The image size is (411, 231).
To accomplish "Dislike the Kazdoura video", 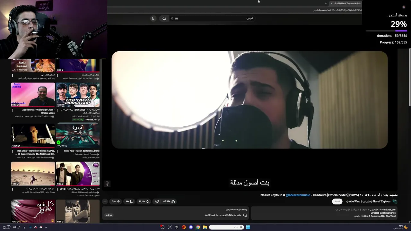I will [x=157, y=201].
